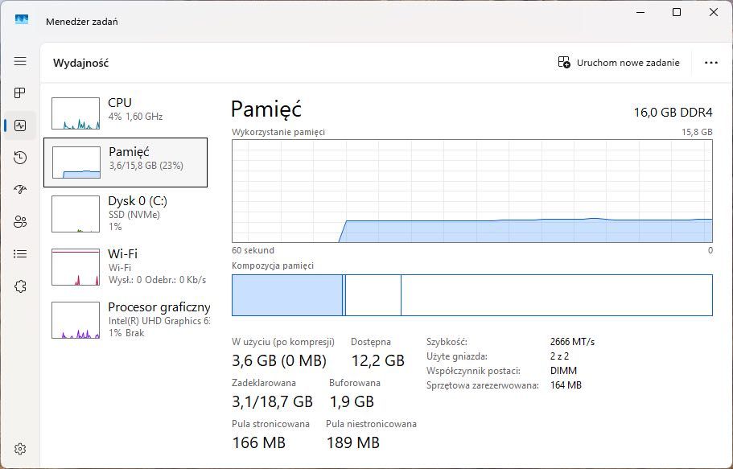Open the Processes page icon
This screenshot has height=469, width=733.
point(20,93)
